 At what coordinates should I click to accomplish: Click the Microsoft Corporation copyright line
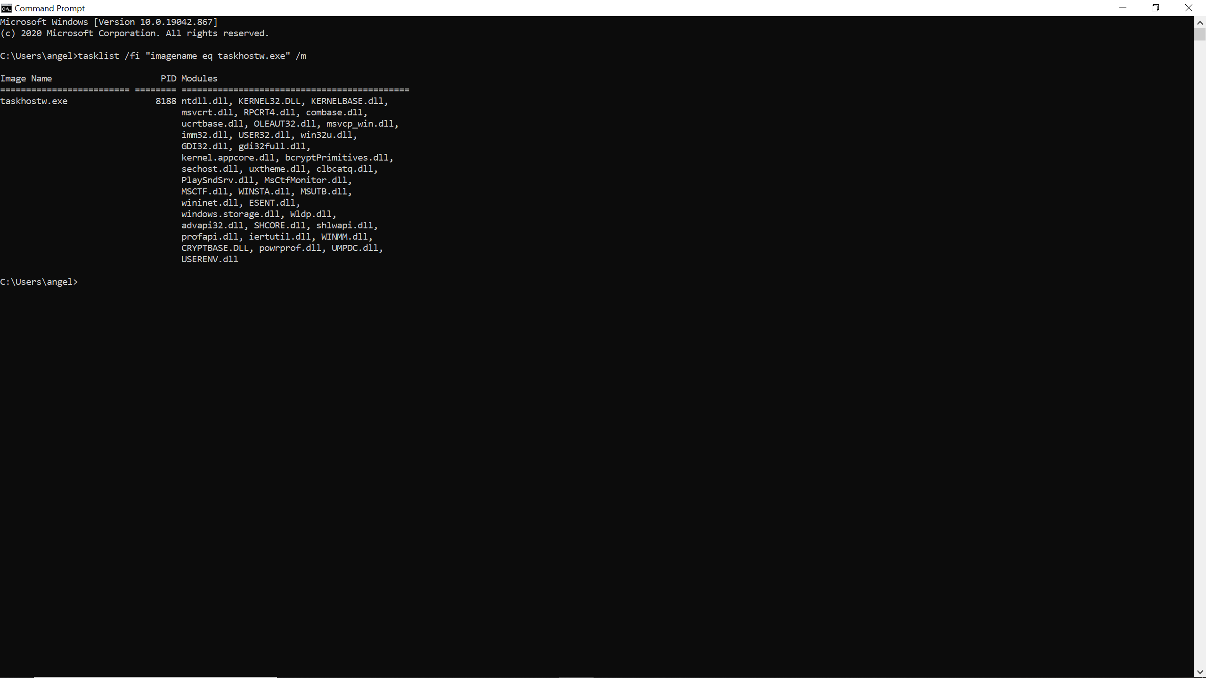pyautogui.click(x=134, y=33)
